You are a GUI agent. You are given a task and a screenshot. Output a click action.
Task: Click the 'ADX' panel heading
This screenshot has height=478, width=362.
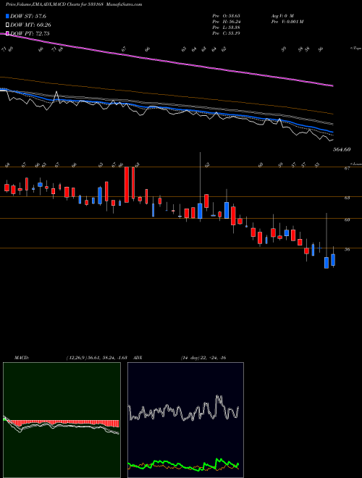tap(138, 358)
